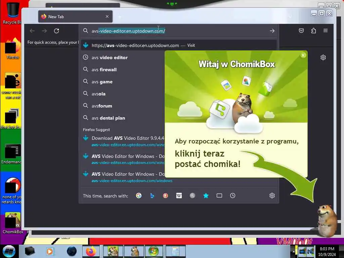Open list all tabs chevron
Image resolution: width=344 pixels, height=258 pixels.
coord(290,17)
